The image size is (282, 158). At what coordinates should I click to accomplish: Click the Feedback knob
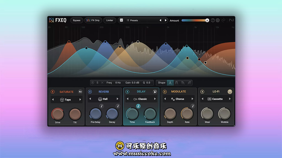tap(150, 114)
